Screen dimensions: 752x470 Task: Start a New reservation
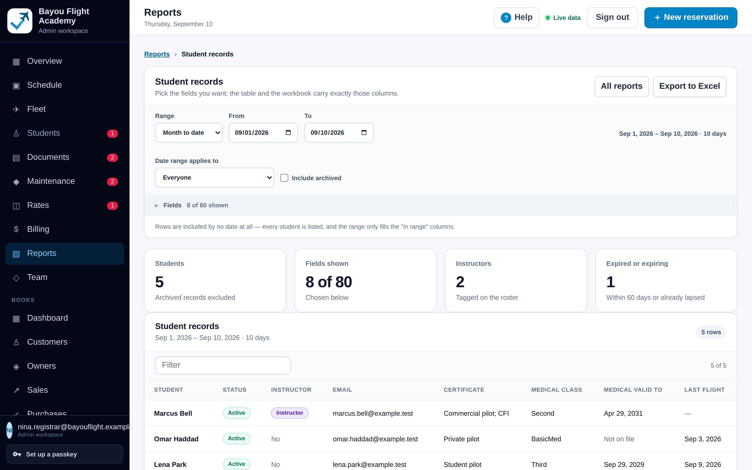pos(690,17)
